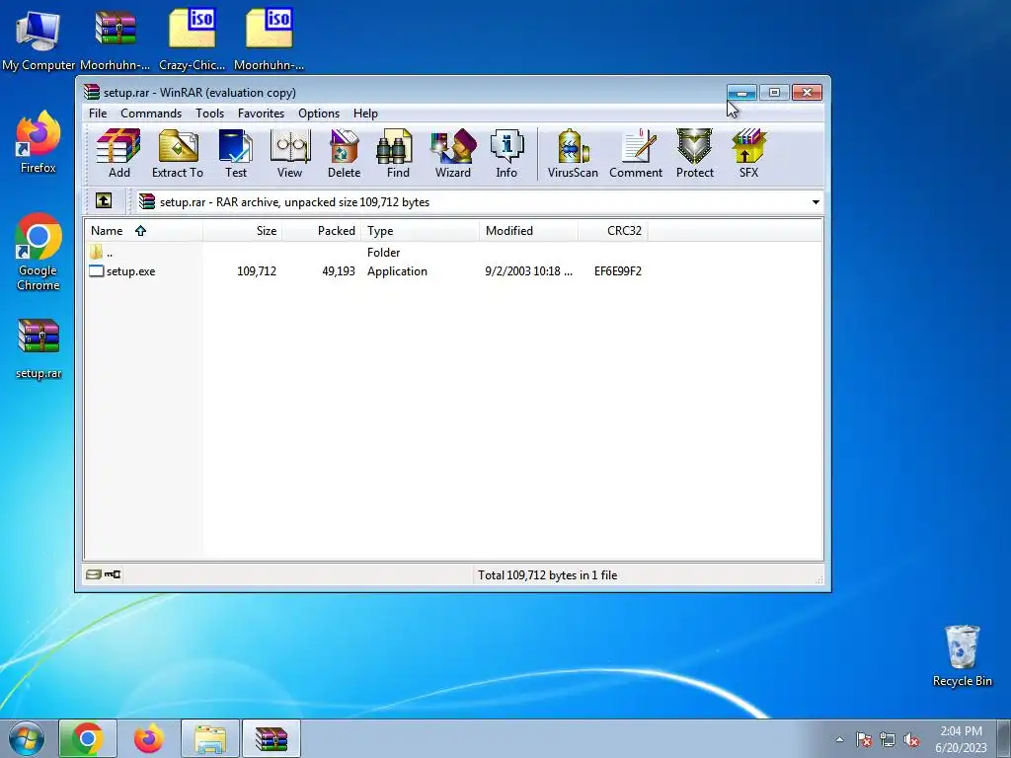The height and width of the screenshot is (758, 1011).
Task: Launch the Wizard tool
Action: [452, 153]
